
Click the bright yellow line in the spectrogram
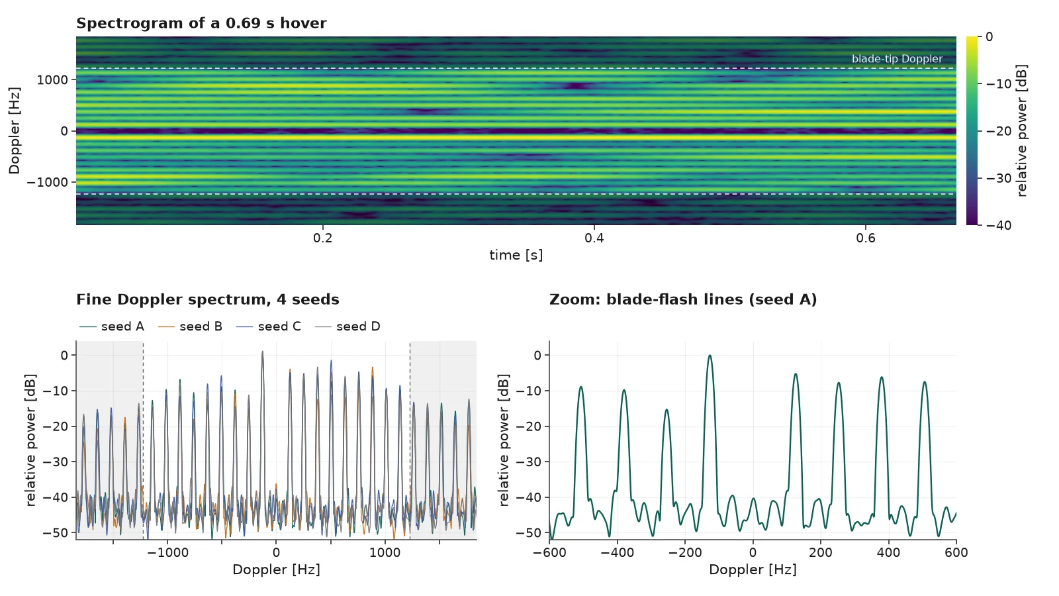(x=516, y=138)
